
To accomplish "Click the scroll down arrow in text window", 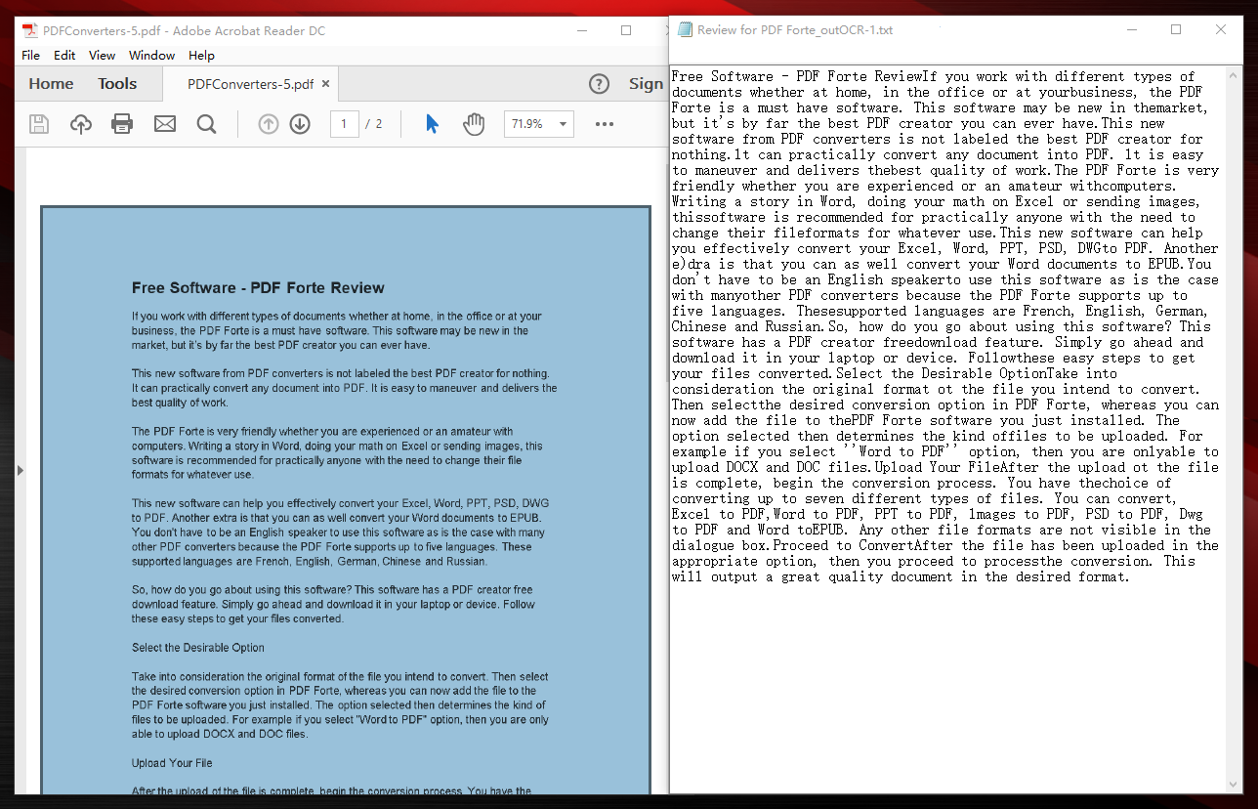I will (1235, 785).
